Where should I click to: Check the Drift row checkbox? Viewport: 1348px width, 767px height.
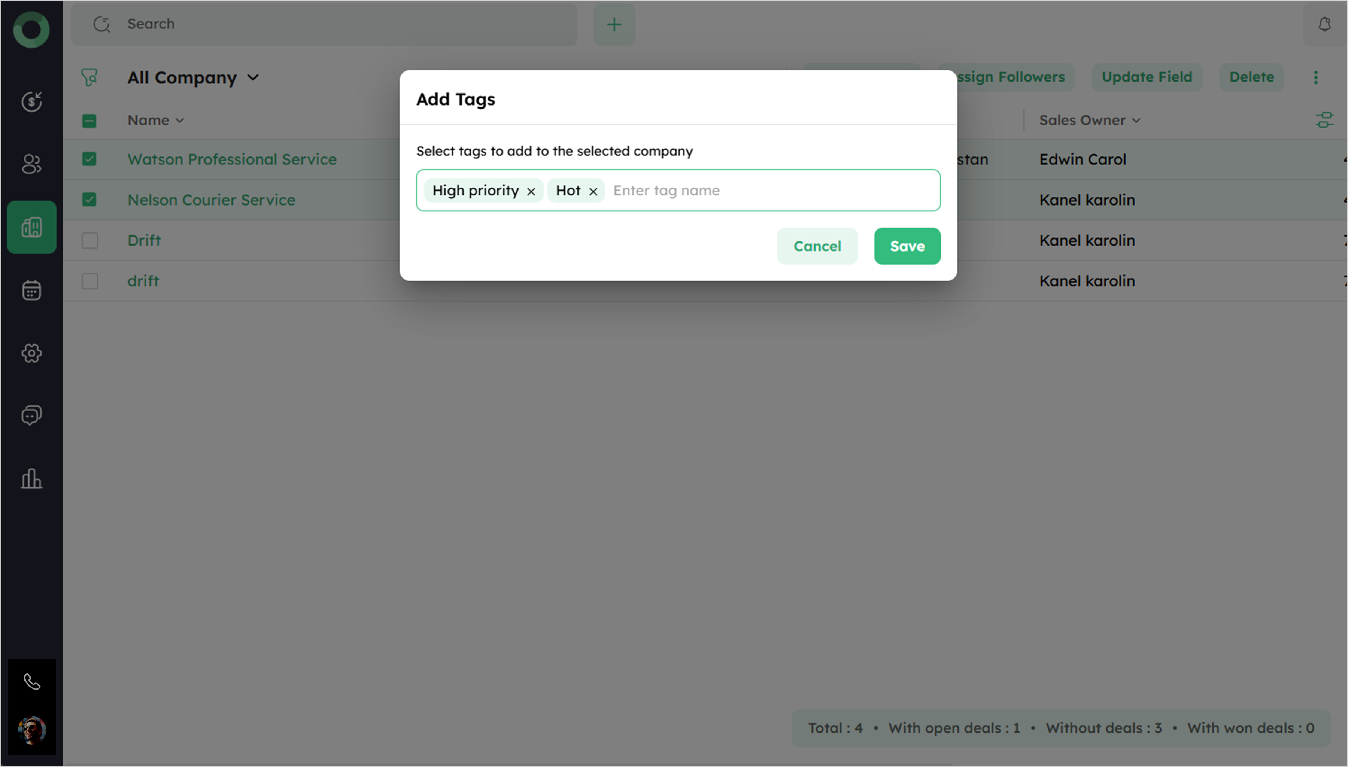pyautogui.click(x=89, y=241)
